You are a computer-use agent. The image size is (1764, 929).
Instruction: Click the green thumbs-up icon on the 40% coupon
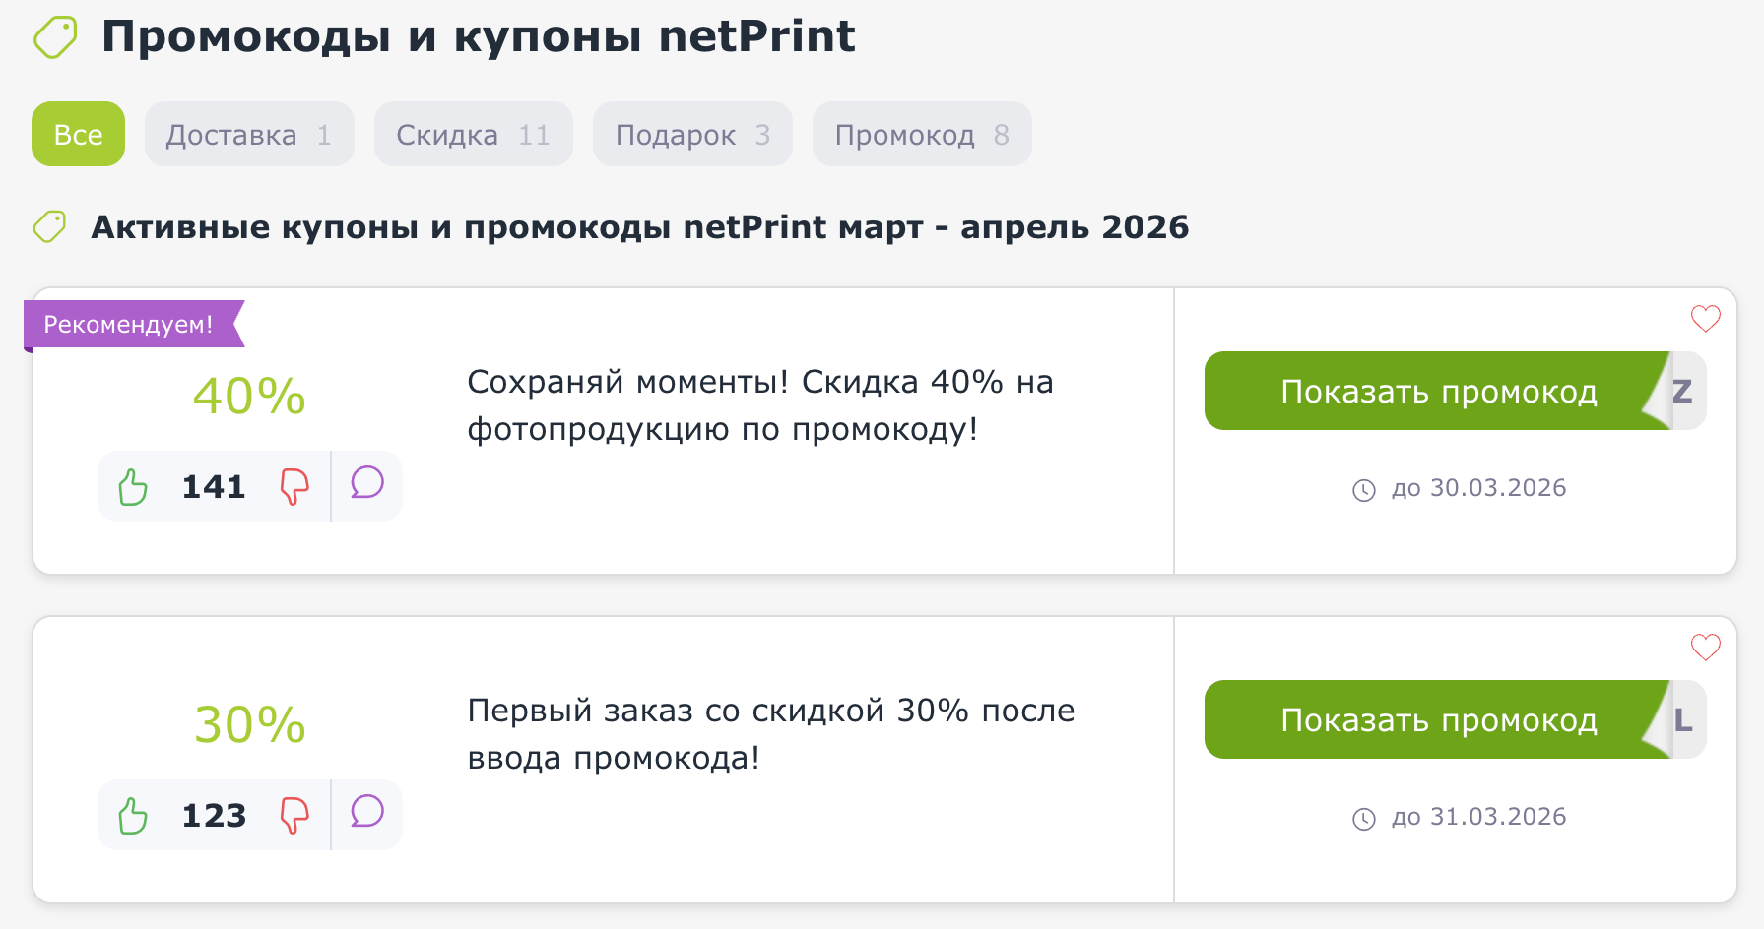(x=133, y=485)
